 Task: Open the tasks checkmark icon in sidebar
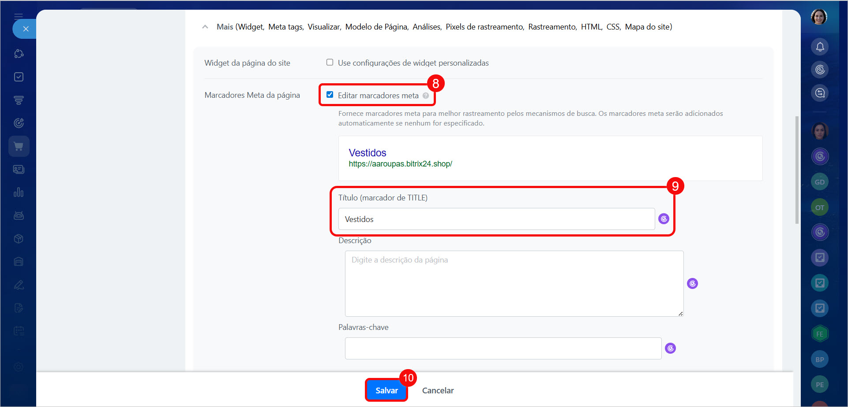click(19, 77)
